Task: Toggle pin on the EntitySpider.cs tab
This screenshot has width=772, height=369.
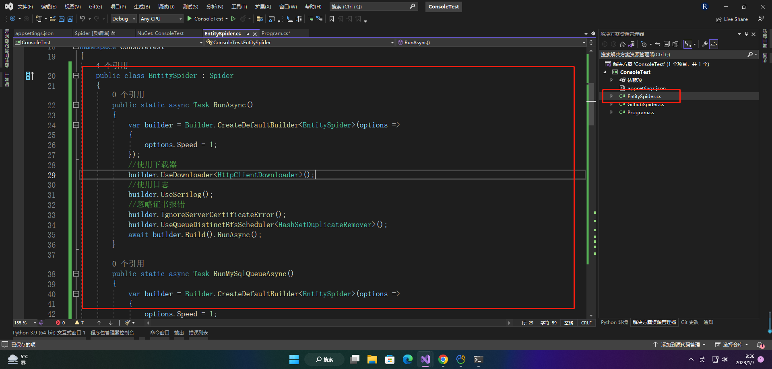Action: pos(248,34)
